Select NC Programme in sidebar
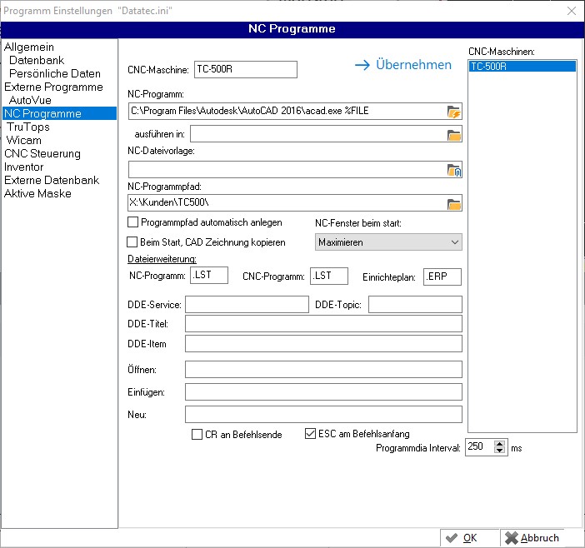Viewport: 585px width, 548px height. (60, 113)
